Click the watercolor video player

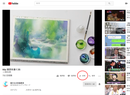point(52,38)
